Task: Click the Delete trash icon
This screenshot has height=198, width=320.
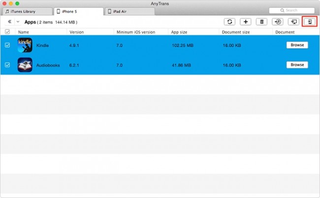Action: tap(261, 22)
